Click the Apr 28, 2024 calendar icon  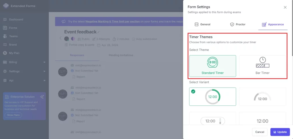[x=99, y=45]
